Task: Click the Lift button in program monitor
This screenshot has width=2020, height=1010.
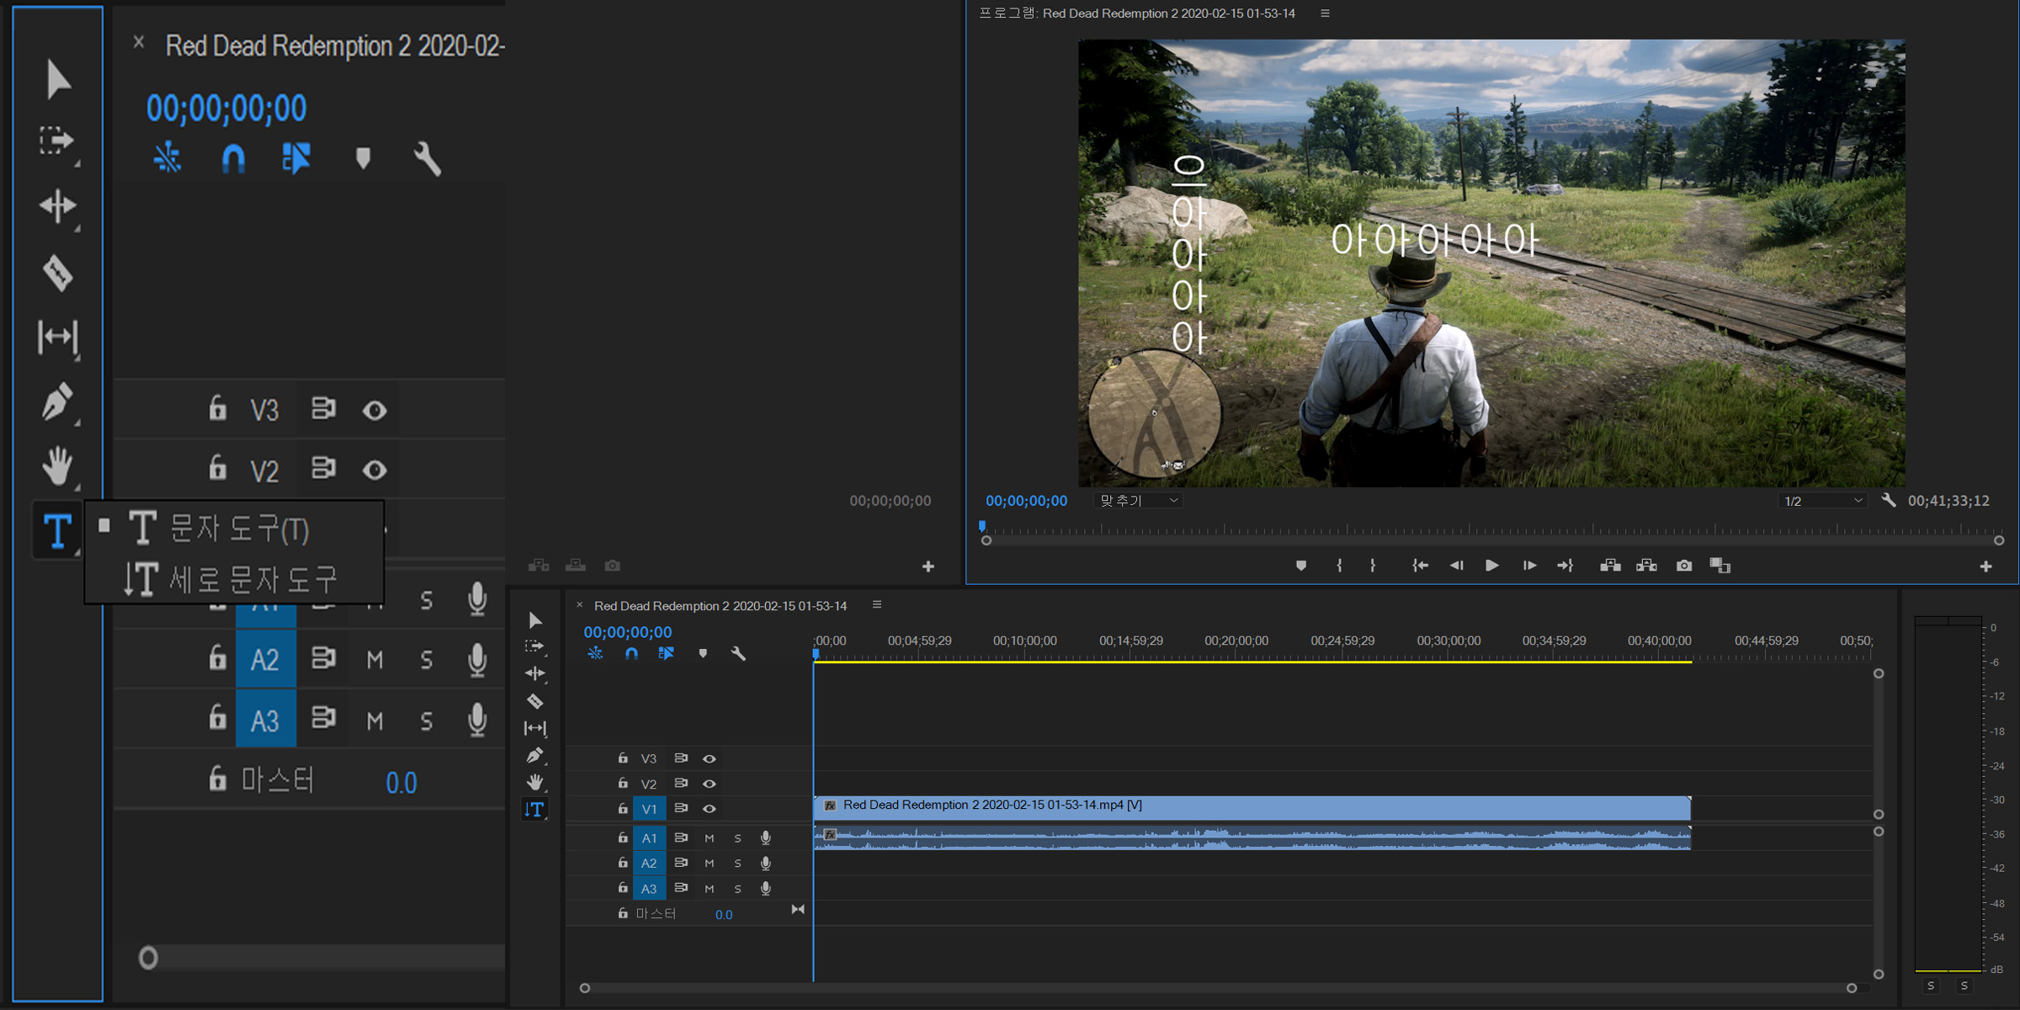Action: point(1610,566)
